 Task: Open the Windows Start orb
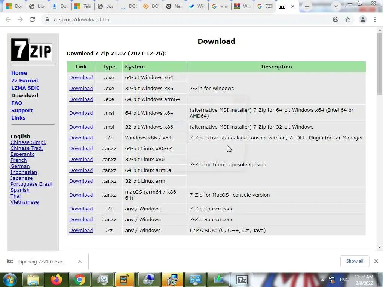(10, 280)
